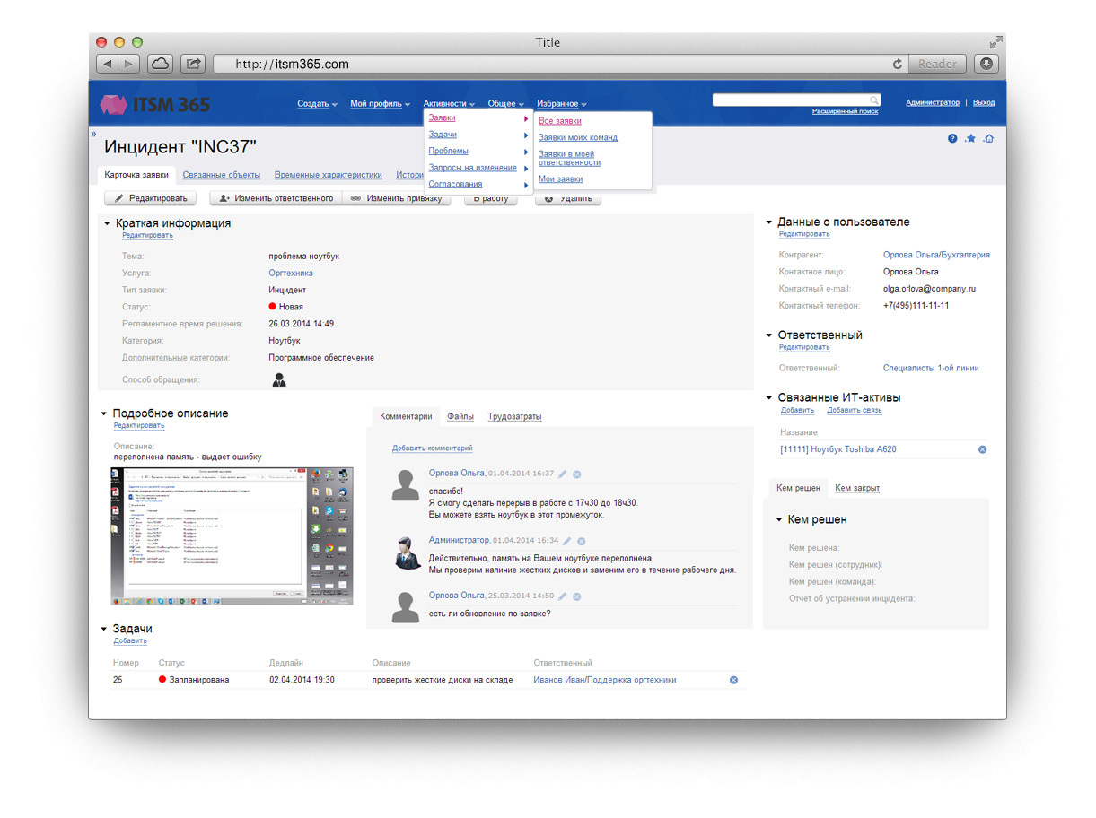Click the red Новая status indicator

(x=272, y=307)
